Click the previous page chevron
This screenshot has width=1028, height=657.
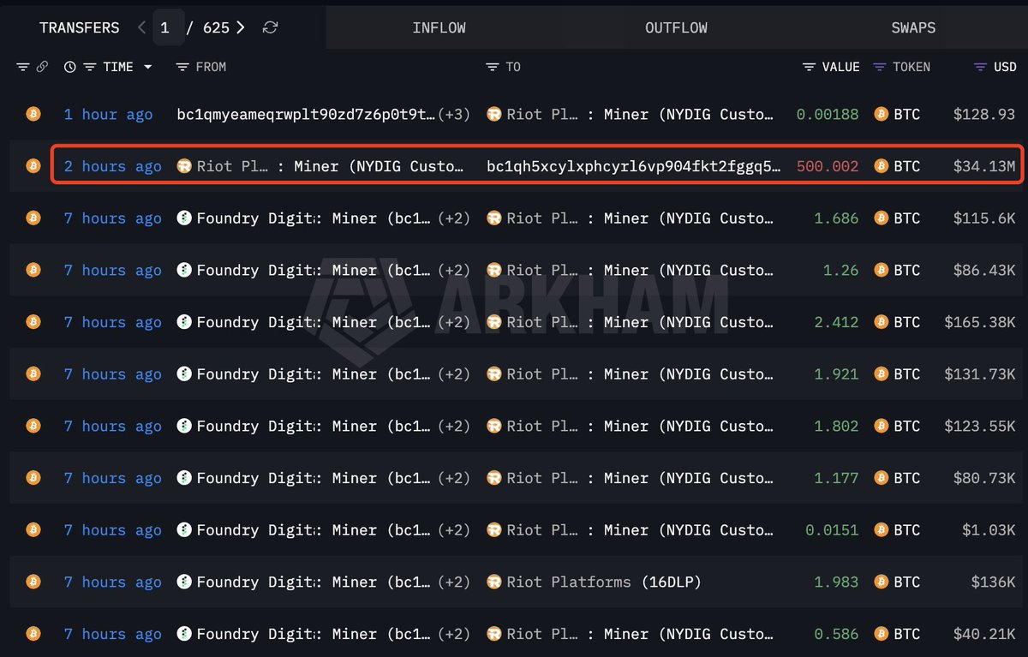(x=140, y=27)
